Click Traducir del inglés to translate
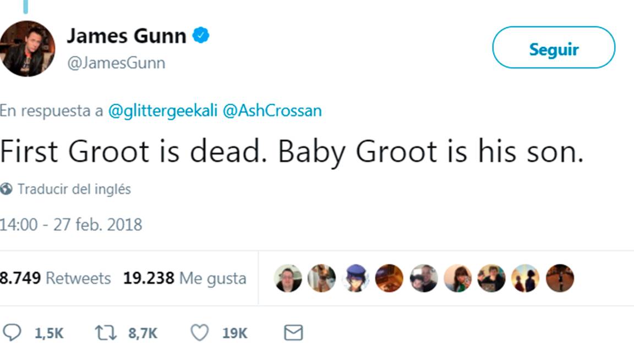634x356 pixels. tap(74, 188)
